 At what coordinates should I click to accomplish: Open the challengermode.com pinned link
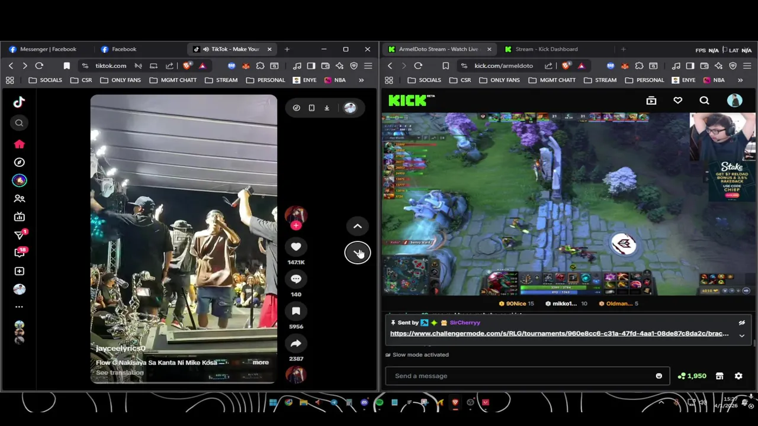559,334
